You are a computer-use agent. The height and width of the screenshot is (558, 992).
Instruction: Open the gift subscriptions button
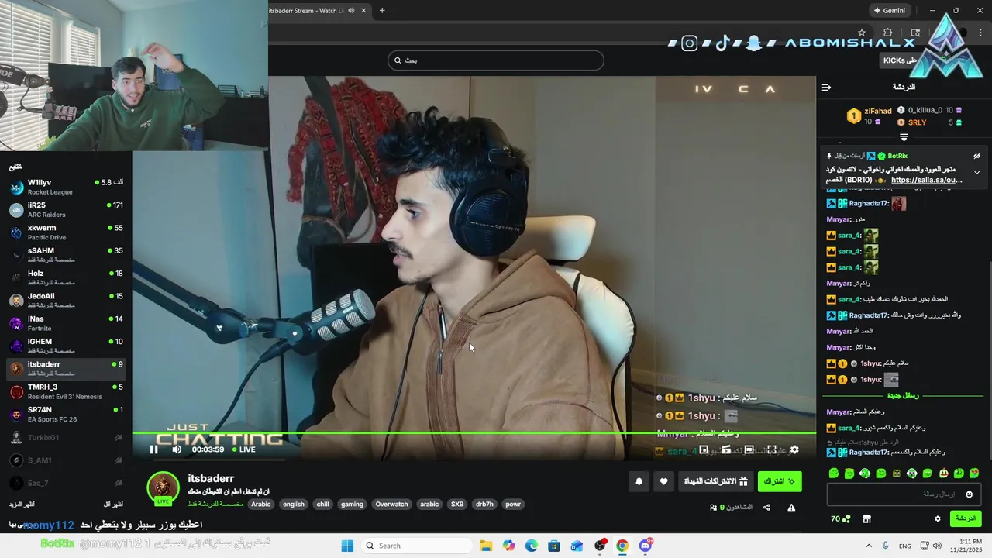[715, 481]
